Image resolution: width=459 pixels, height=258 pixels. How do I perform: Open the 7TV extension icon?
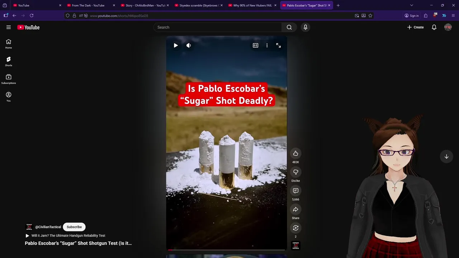[444, 16]
